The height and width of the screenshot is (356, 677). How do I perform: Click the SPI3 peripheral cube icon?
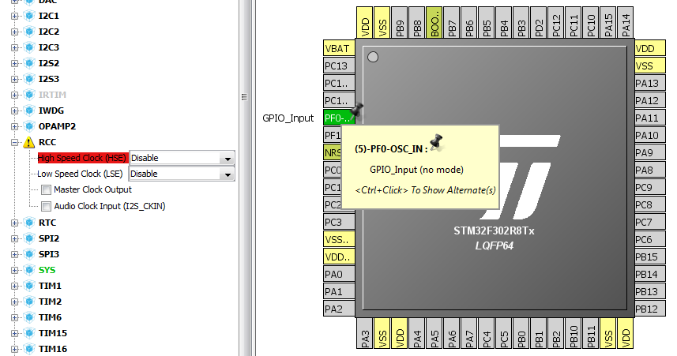point(29,254)
